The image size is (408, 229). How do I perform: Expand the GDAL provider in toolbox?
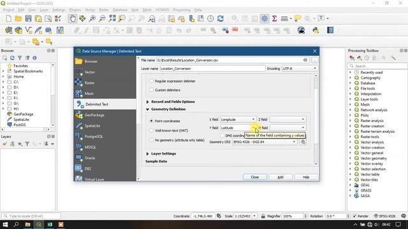(x=350, y=185)
